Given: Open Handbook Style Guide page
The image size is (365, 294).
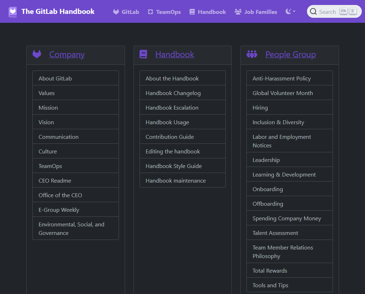Looking at the screenshot, I should pos(173,166).
